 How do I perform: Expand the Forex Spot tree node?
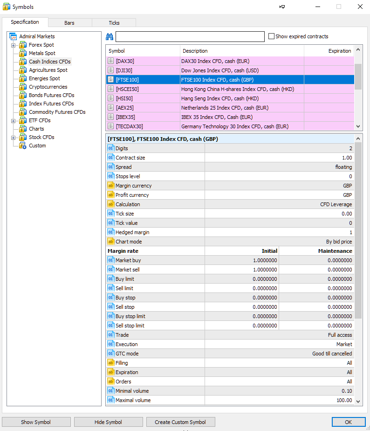pyautogui.click(x=14, y=45)
